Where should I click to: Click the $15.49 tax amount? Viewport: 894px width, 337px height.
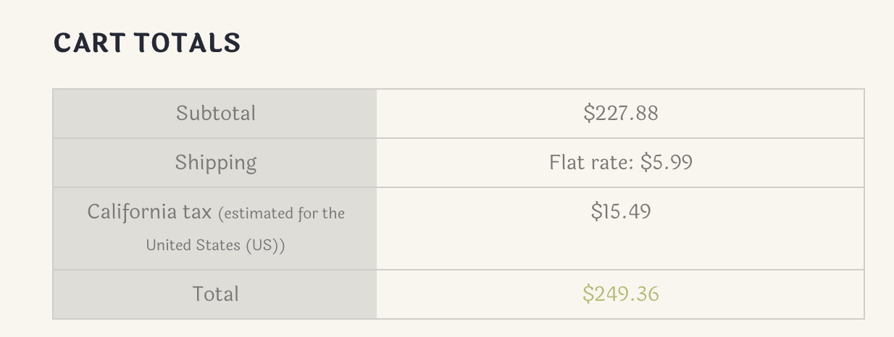621,211
